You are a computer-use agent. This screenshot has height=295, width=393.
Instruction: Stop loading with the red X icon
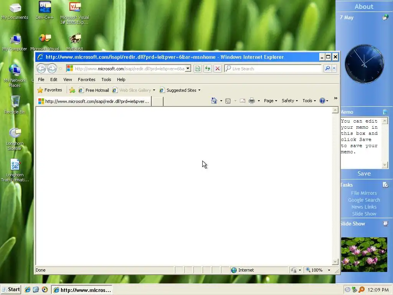pos(218,68)
